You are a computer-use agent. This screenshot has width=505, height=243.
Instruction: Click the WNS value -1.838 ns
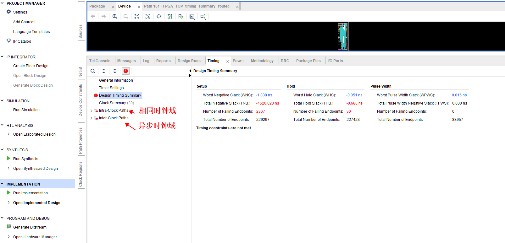click(264, 95)
